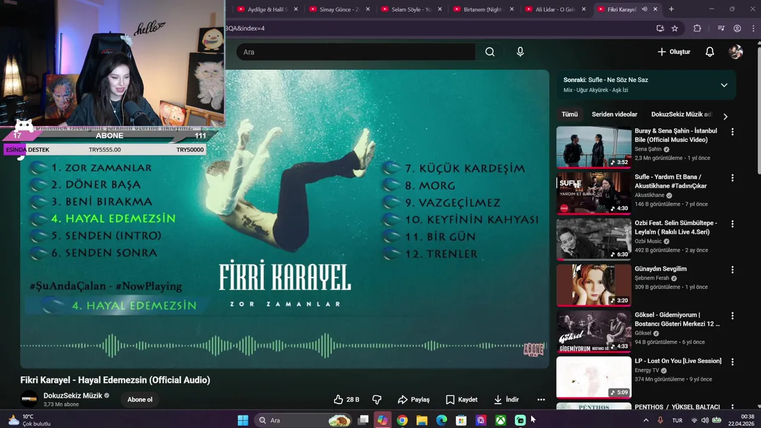Open options for Göksel - Gidemiyorum video
This screenshot has height=428, width=761.
pyautogui.click(x=732, y=316)
